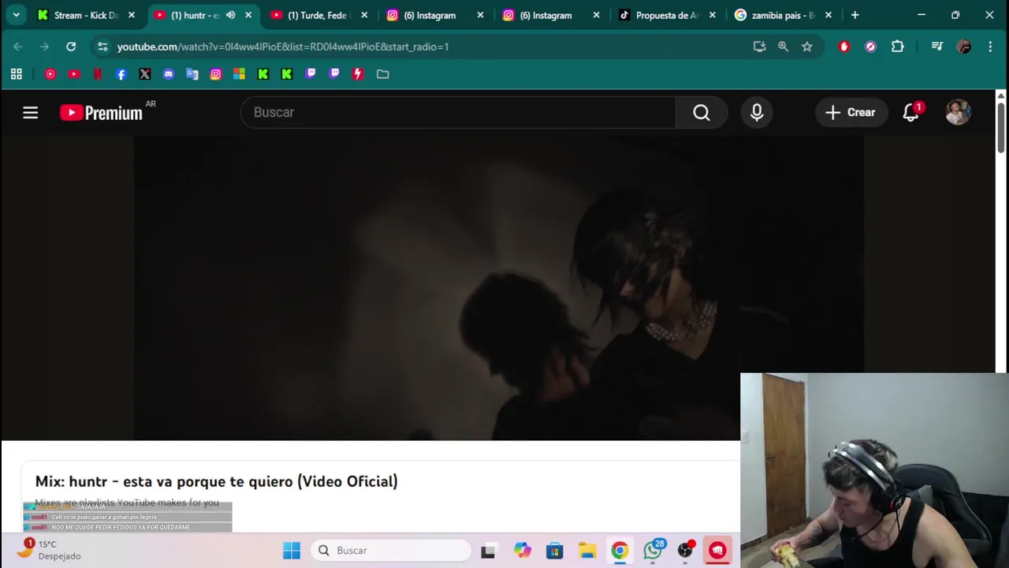Click the address bar URL
The image size is (1009, 568).
tap(283, 47)
